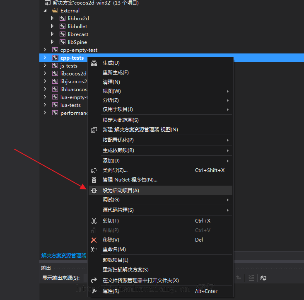The image size is (304, 300).
Task: Click the lua-tests project icon
Action: 55,105
